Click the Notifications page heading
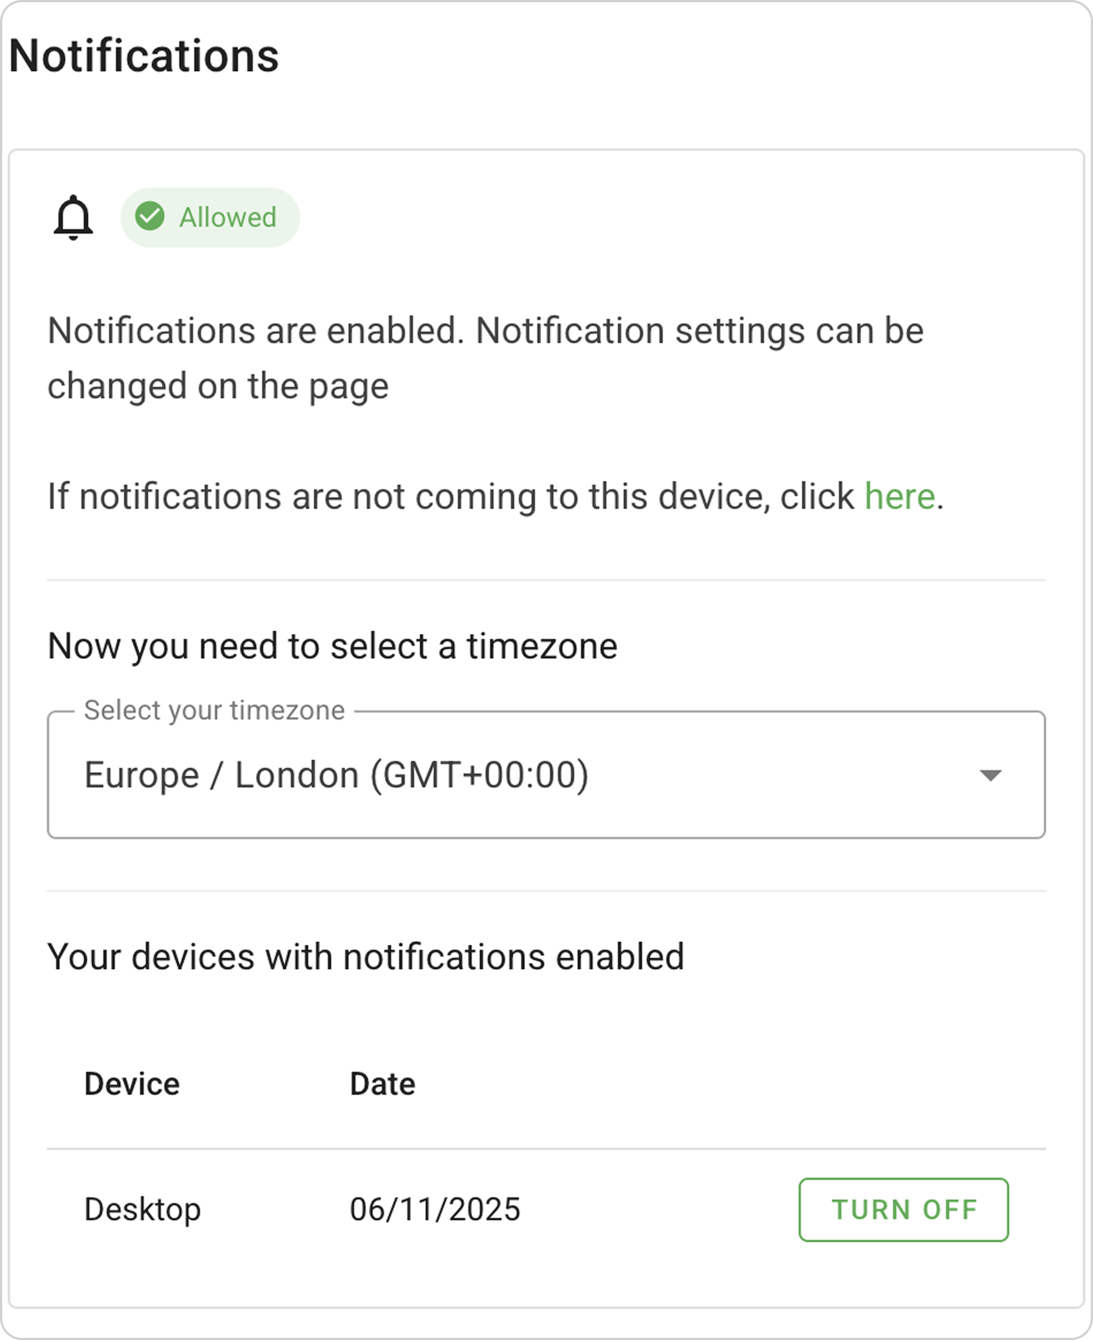The height and width of the screenshot is (1340, 1093). 144,55
